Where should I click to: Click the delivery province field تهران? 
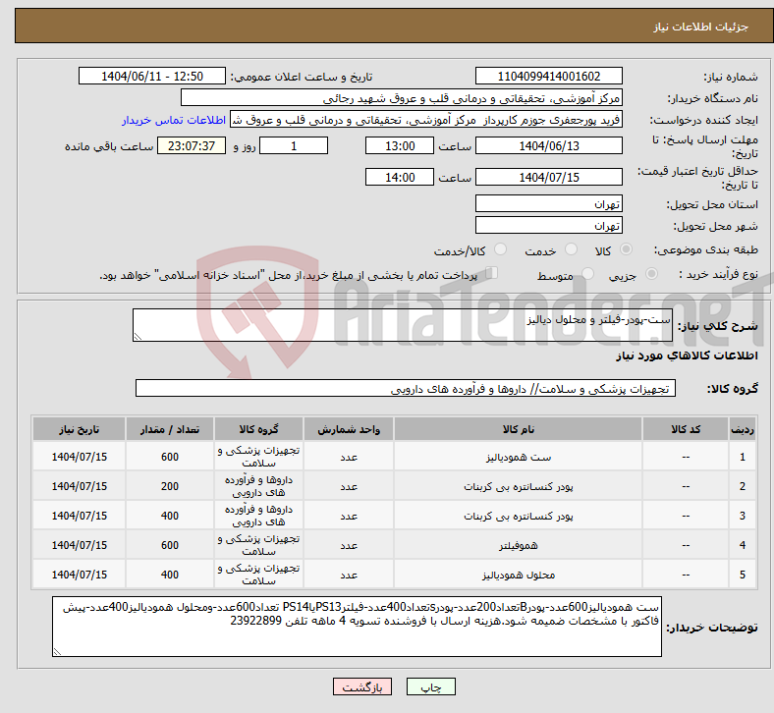[548, 204]
